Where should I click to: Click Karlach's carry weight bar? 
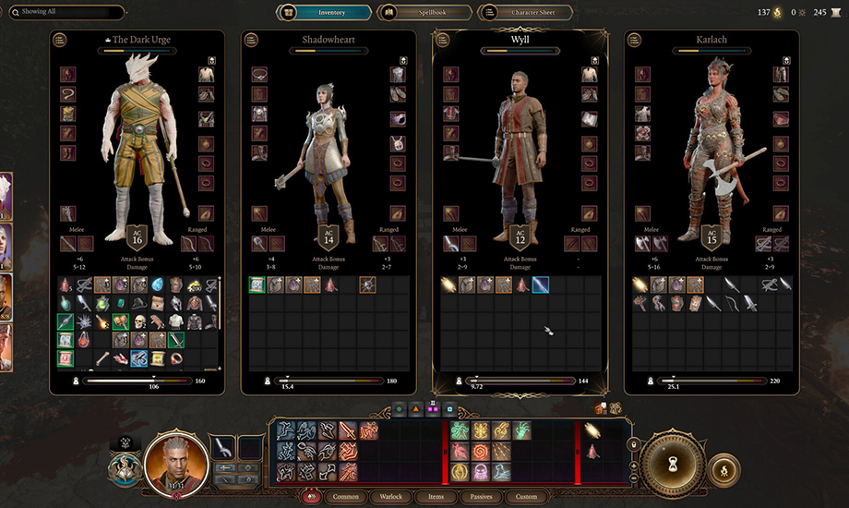[712, 381]
